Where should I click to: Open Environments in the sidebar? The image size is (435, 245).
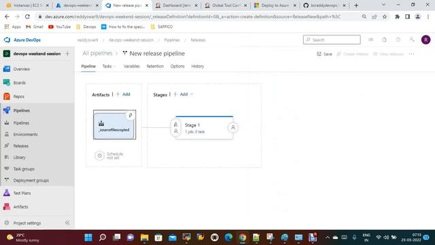pyautogui.click(x=25, y=135)
